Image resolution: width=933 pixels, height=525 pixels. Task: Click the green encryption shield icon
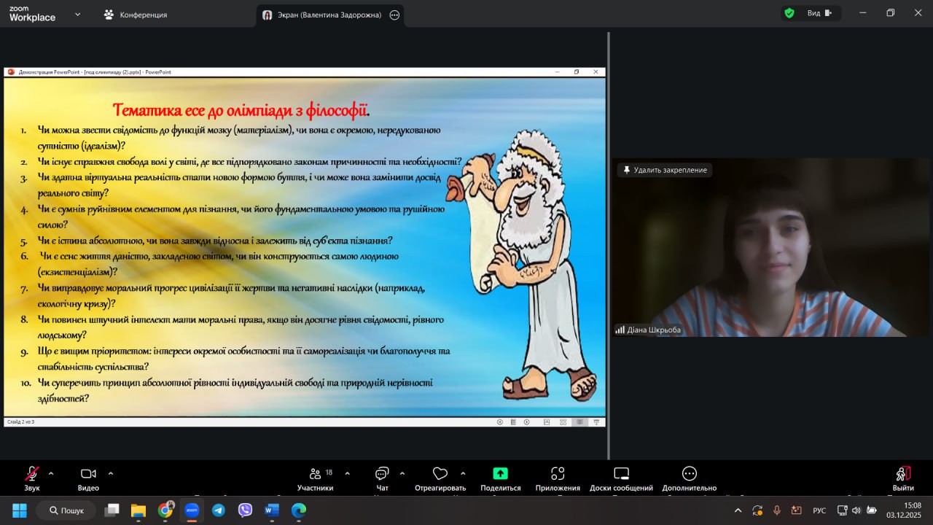[x=789, y=13]
